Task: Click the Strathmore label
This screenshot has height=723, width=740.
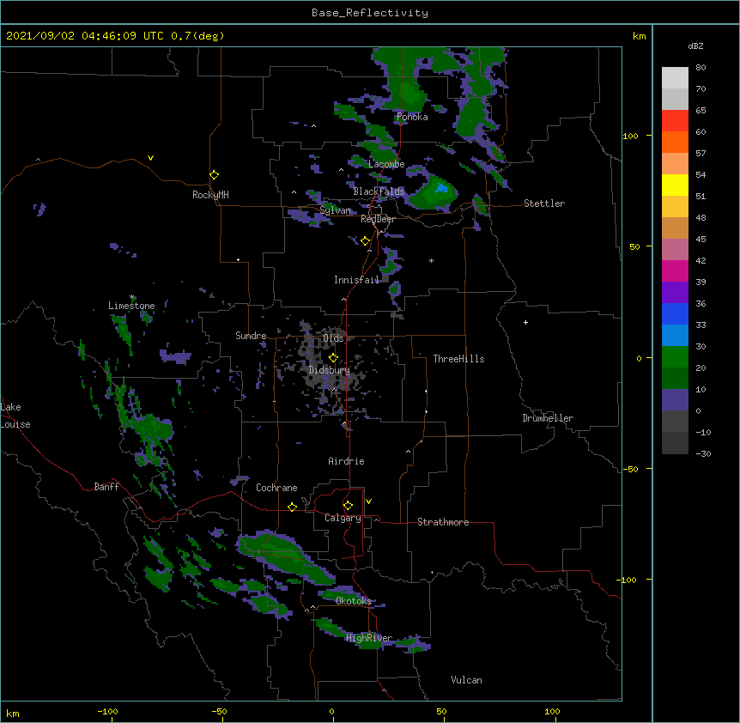Action: tap(443, 522)
